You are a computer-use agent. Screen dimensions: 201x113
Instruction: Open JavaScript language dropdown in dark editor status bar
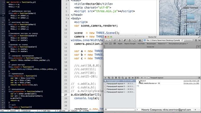click(x=30, y=111)
